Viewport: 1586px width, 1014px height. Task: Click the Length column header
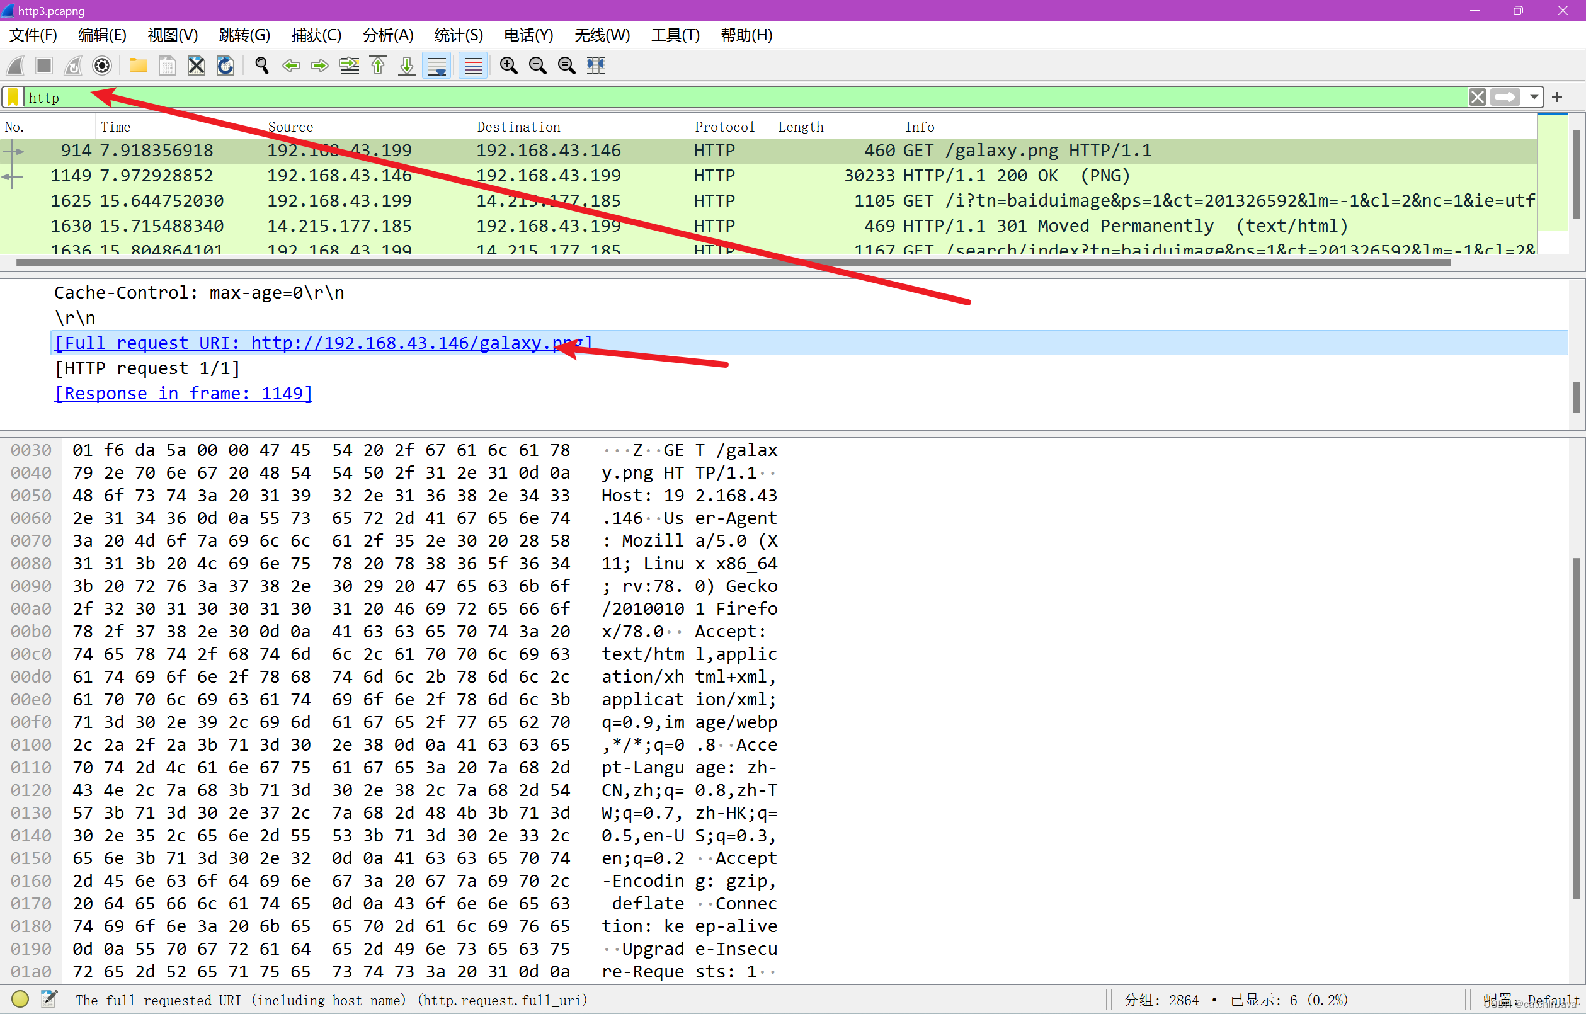pyautogui.click(x=801, y=127)
